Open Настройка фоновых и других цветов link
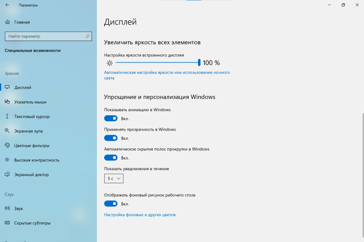 [x=140, y=215]
